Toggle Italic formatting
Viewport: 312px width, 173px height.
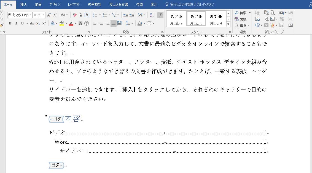16,23
